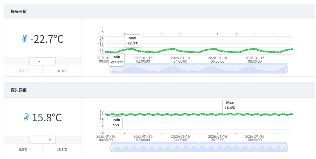This screenshot has width=316, height=159.
Task: Click the Max 16.4°C marker label
Action: click(x=230, y=105)
